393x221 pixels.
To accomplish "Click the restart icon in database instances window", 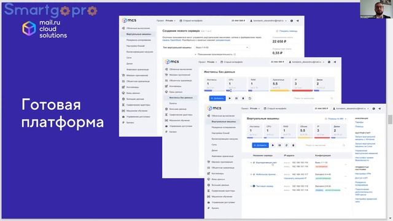I will tap(250, 98).
